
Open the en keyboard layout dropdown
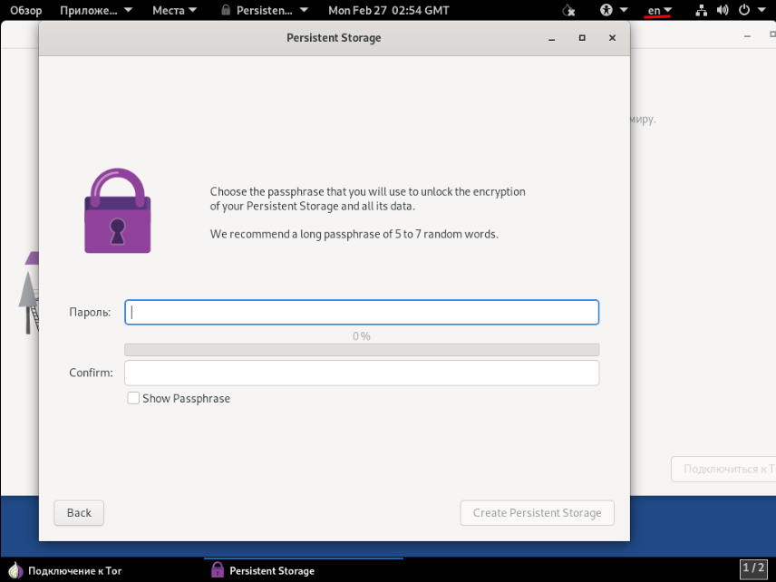(x=658, y=11)
